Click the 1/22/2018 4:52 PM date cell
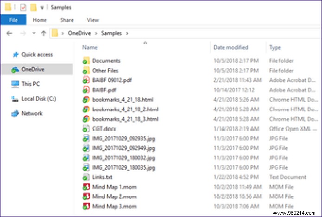This screenshot has height=217, width=322. pos(236,177)
